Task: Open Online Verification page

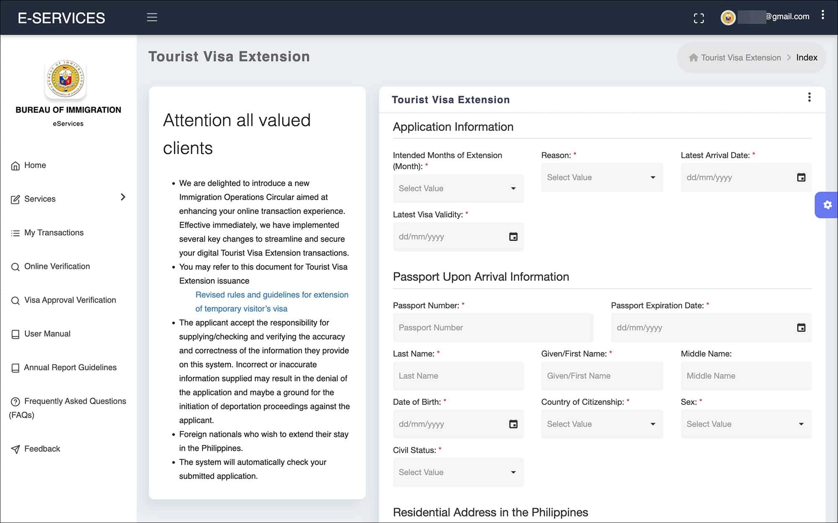Action: (x=50, y=267)
